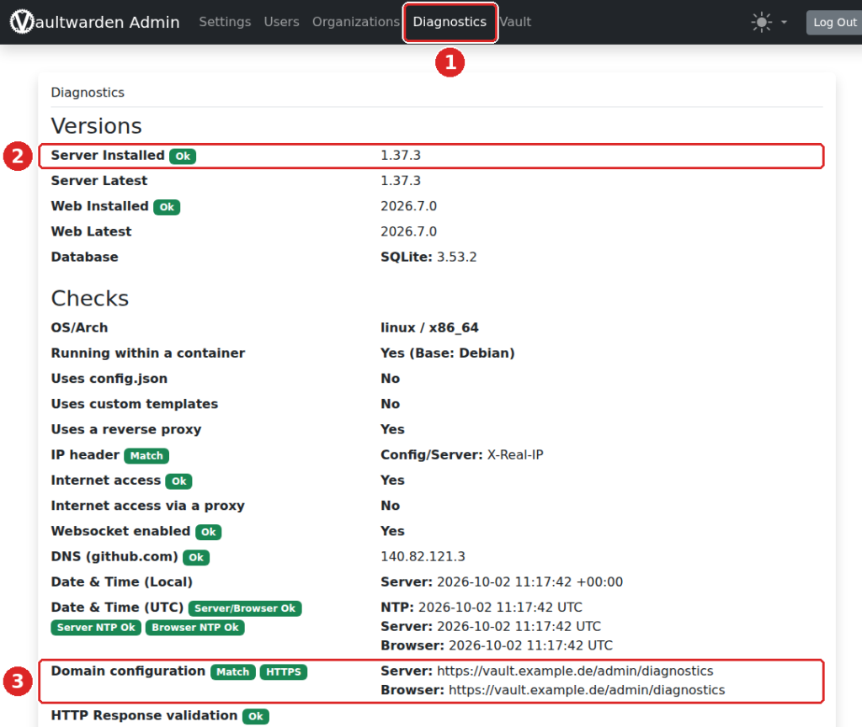Click the Ok badge beside Internet access
The height and width of the screenshot is (727, 862).
(178, 481)
